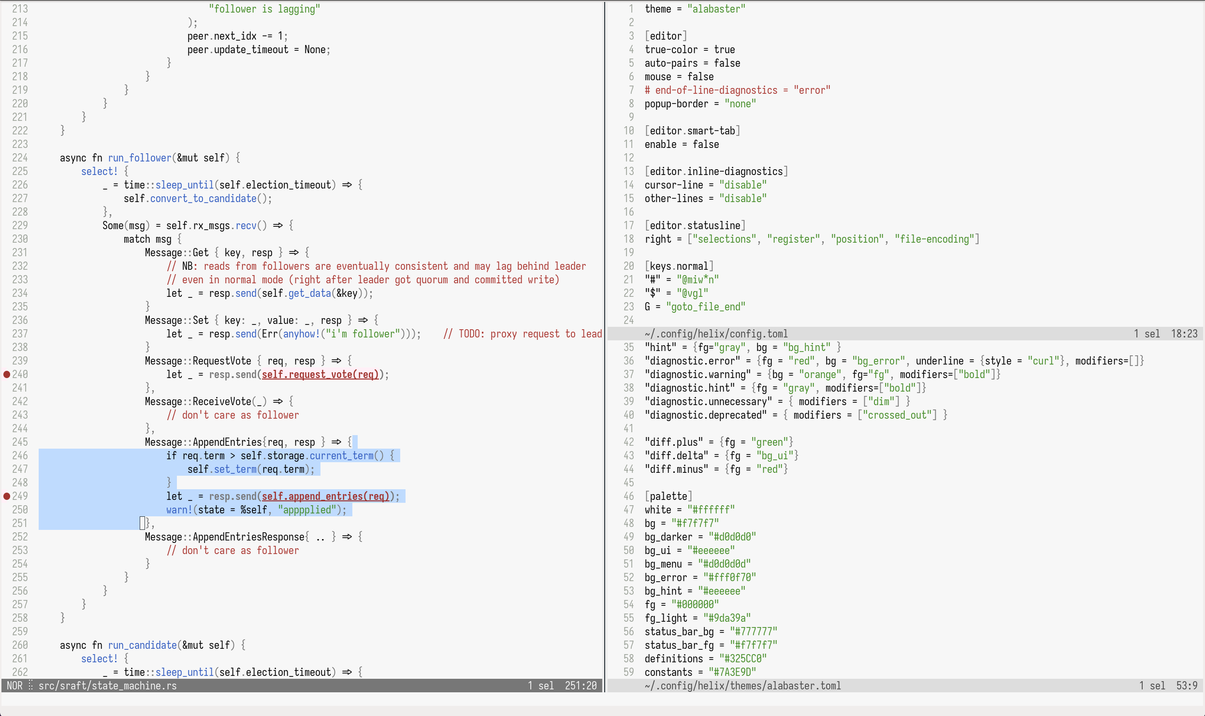Click the block cursor on line 251
The width and height of the screenshot is (1205, 716).
pyautogui.click(x=142, y=523)
